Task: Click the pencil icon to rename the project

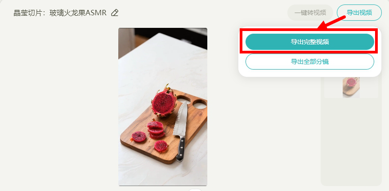Action: pos(115,13)
